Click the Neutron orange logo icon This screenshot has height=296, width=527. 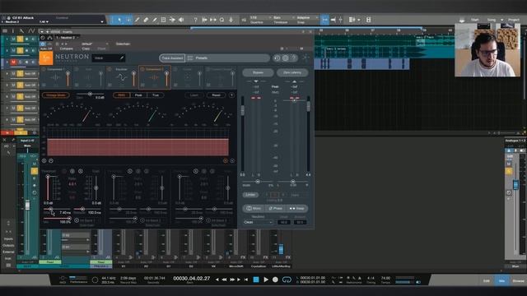pos(46,58)
